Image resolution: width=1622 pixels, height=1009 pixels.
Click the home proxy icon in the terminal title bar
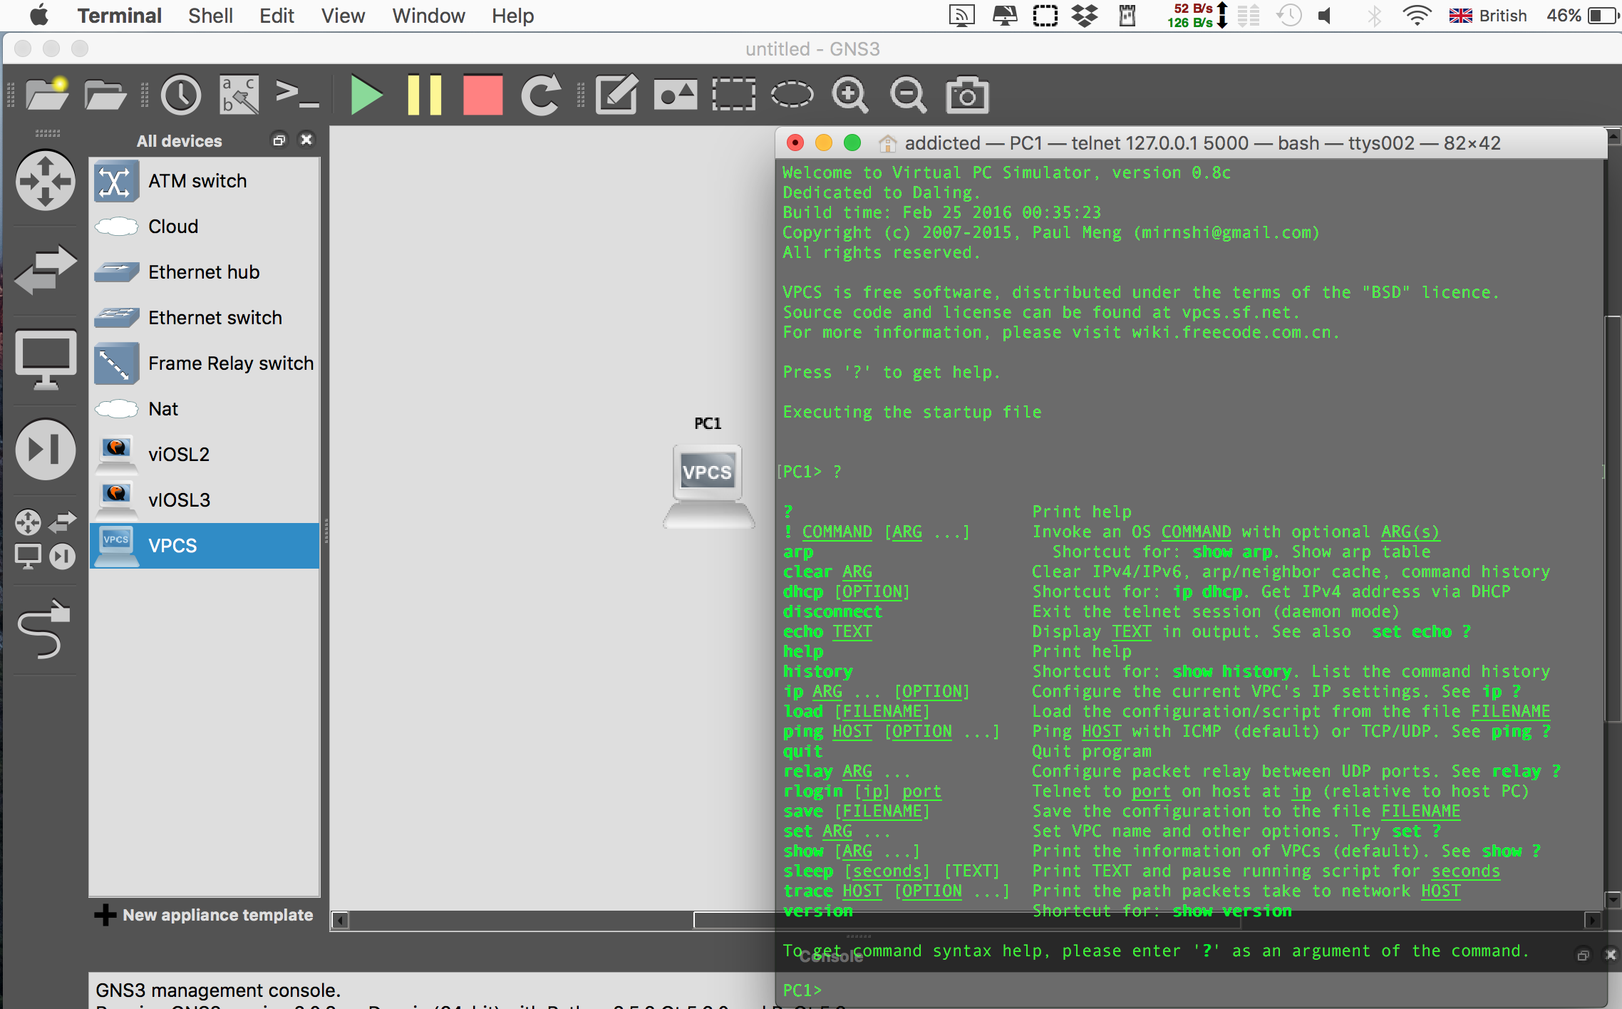[887, 143]
